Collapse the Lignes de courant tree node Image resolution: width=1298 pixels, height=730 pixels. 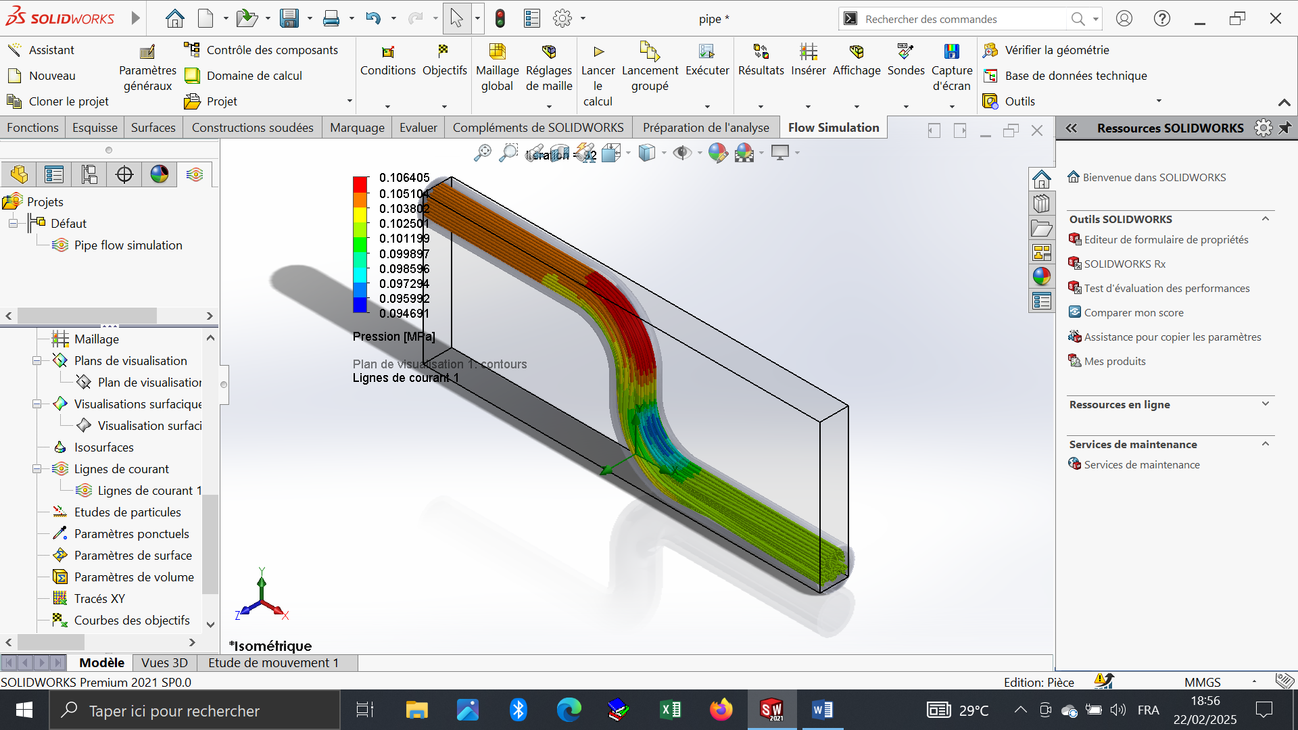tap(37, 469)
